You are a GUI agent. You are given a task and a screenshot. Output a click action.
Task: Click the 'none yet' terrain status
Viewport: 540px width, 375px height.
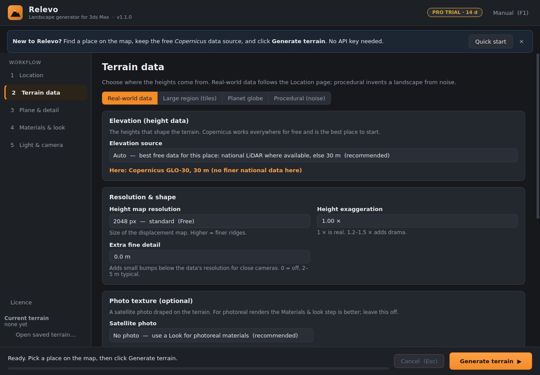(x=16, y=324)
